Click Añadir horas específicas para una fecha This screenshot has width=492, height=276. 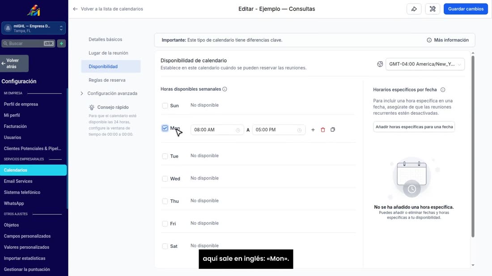point(414,127)
